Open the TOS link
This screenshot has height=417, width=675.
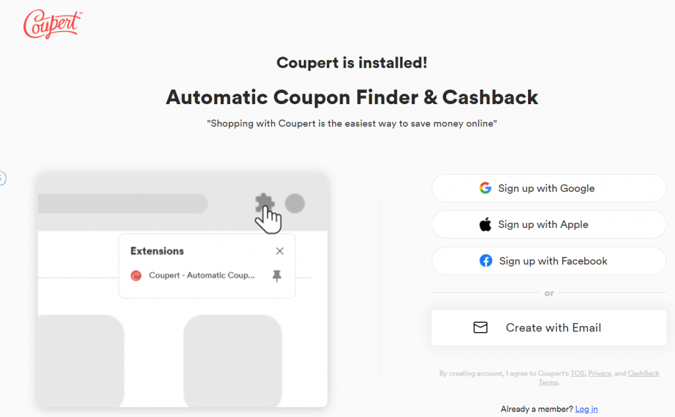tap(577, 373)
